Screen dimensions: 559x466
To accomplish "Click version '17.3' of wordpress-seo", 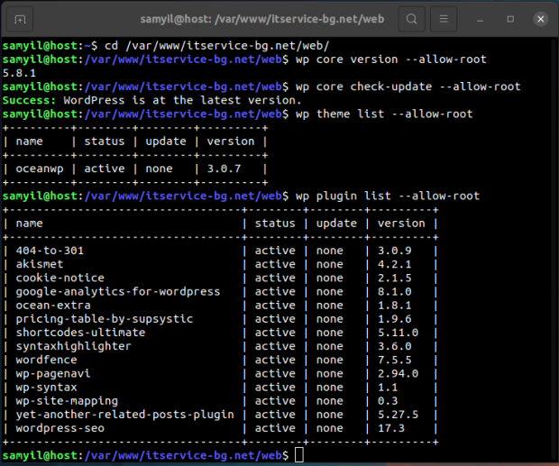I will pyautogui.click(x=391, y=428).
